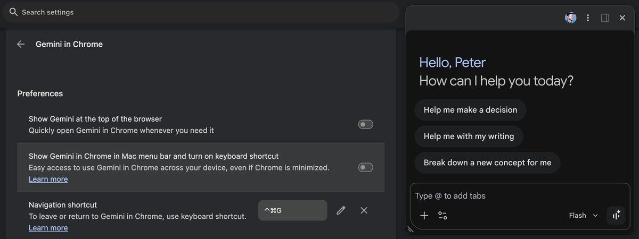Select Break down a new concept suggestion
Image resolution: width=639 pixels, height=239 pixels.
(x=487, y=163)
